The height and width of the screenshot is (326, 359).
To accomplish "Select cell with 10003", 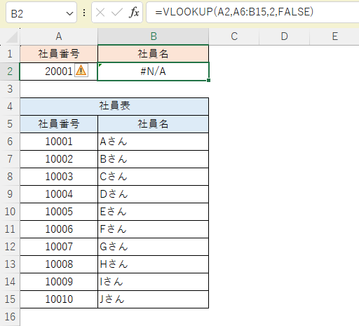I will point(59,177).
